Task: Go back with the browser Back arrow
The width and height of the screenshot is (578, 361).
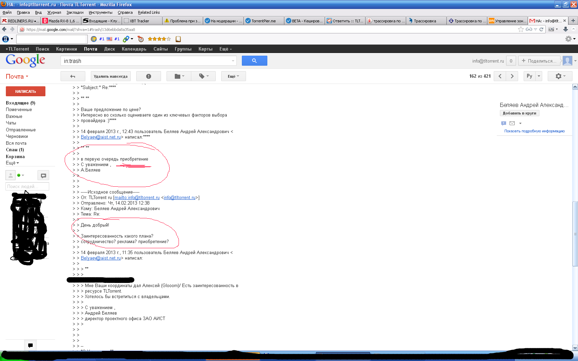Action: (4, 29)
